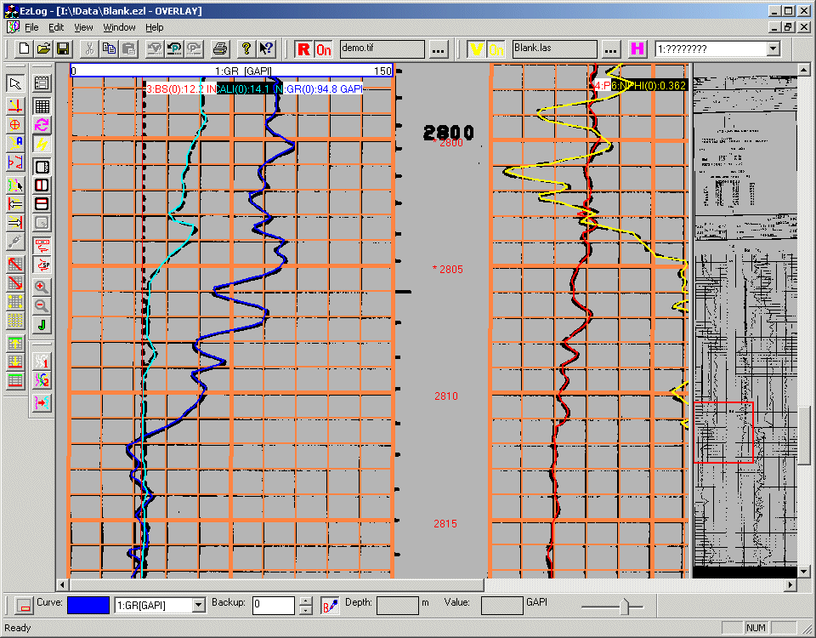The width and height of the screenshot is (816, 638).
Task: Click the Backup value input field
Action: [275, 605]
